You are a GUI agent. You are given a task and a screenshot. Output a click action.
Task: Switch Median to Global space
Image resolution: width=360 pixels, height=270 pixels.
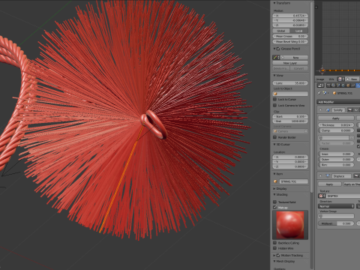(x=281, y=31)
